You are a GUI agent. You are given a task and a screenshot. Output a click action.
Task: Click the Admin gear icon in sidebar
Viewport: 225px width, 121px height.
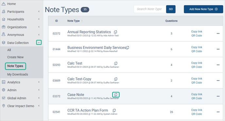click(x=4, y=90)
